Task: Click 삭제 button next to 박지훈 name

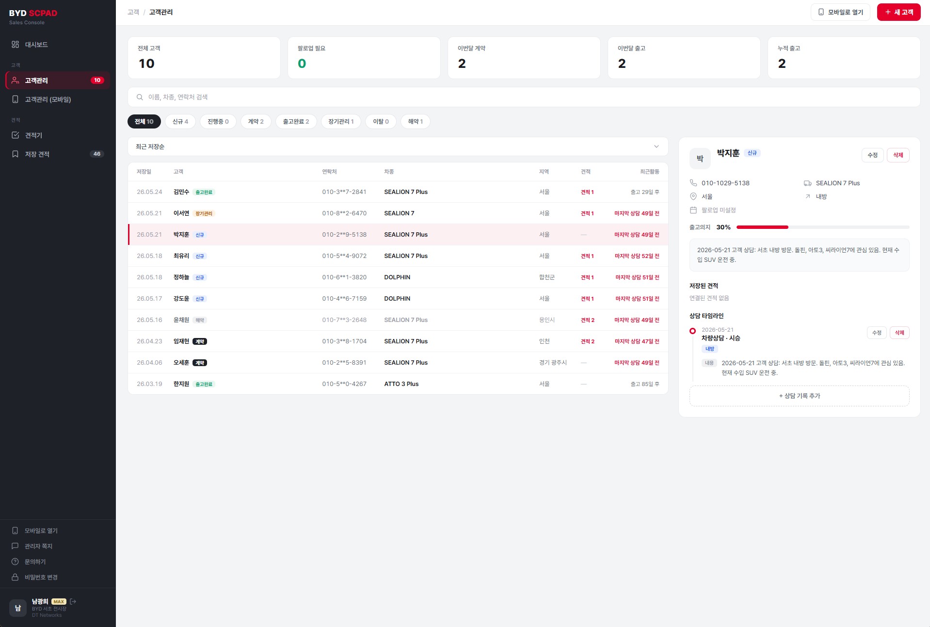Action: coord(898,155)
